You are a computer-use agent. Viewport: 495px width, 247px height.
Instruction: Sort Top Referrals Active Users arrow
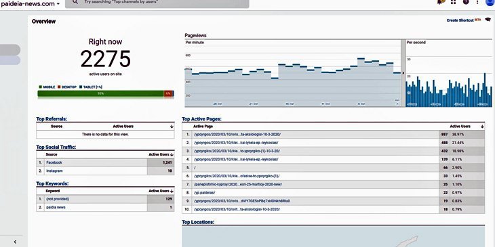pyautogui.click(x=172, y=127)
